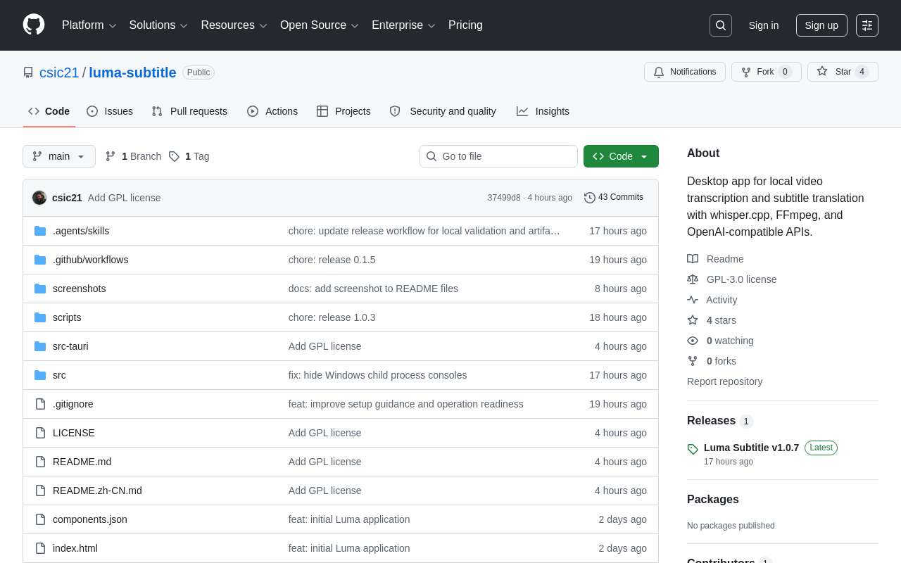This screenshot has width=901, height=563.
Task: Click the components.json file icon
Action: [40, 519]
